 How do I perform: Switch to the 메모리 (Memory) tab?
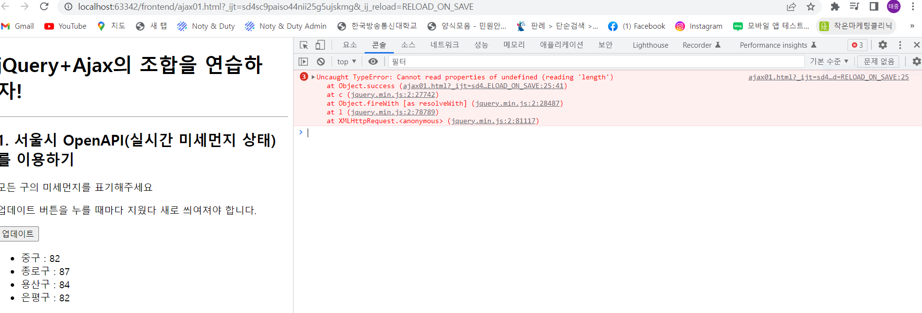(514, 45)
